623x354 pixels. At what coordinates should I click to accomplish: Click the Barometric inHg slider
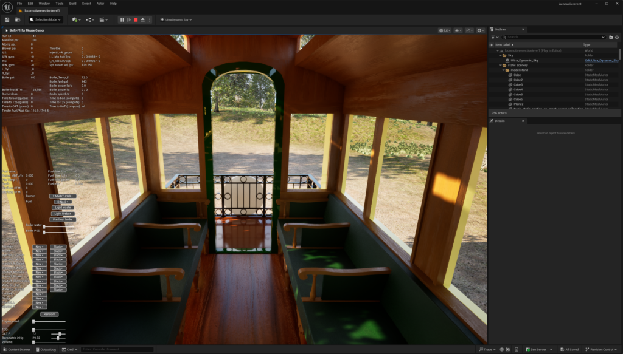58,338
